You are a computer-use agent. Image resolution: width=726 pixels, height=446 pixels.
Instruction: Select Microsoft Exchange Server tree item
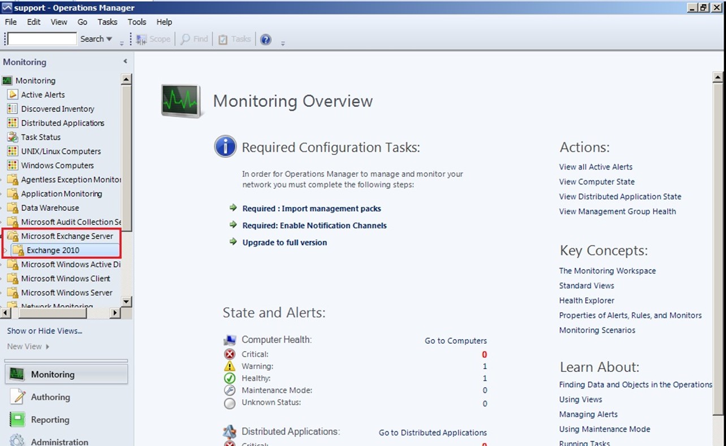click(x=67, y=236)
